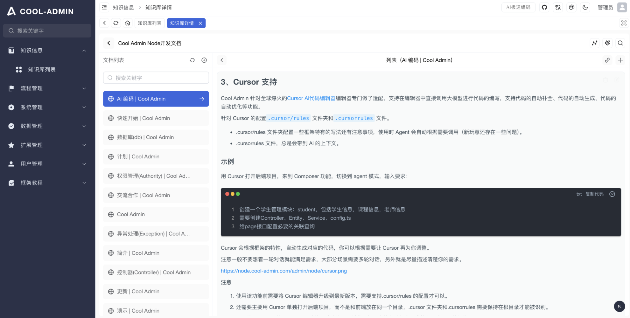Open the theme palette icon
This screenshot has height=318, width=630.
pyautogui.click(x=571, y=7)
